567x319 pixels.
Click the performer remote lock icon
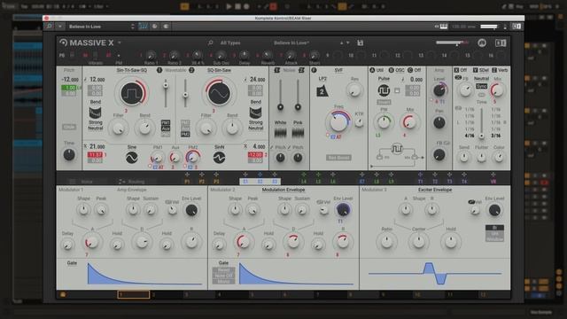point(63,295)
